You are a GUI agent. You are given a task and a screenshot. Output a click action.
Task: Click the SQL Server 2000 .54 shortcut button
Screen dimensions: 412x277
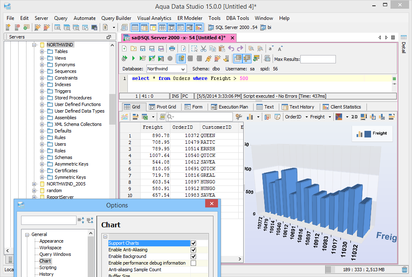pyautogui.click(x=233, y=27)
